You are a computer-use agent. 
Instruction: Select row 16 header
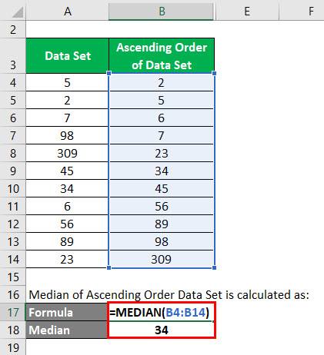[x=13, y=294]
